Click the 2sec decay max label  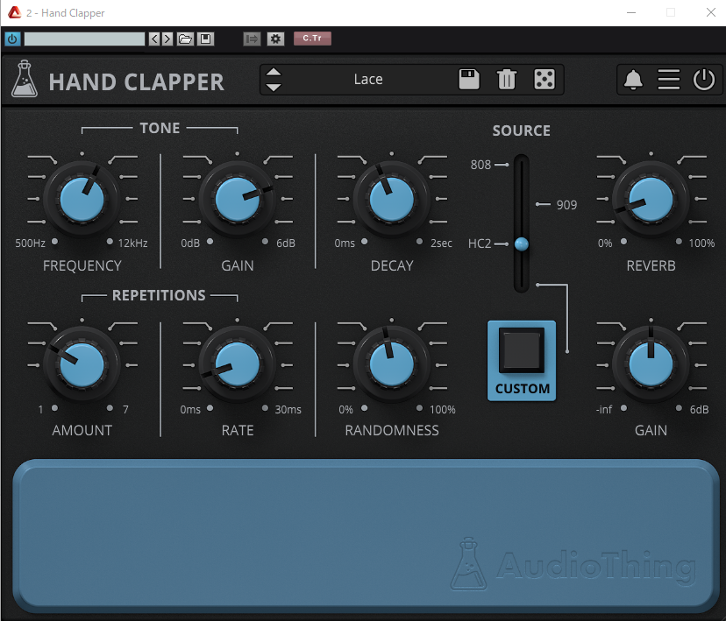coord(441,243)
